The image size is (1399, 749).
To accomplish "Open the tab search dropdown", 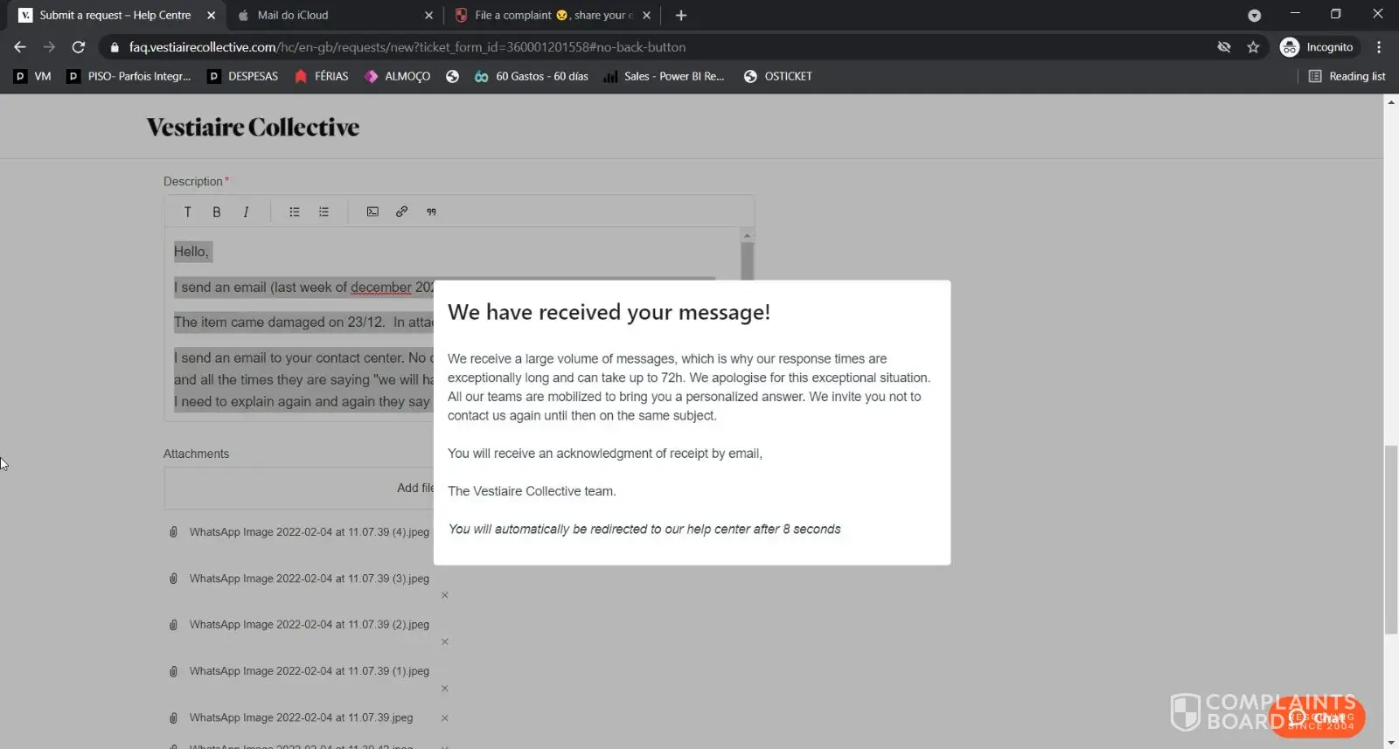I will tap(1254, 15).
